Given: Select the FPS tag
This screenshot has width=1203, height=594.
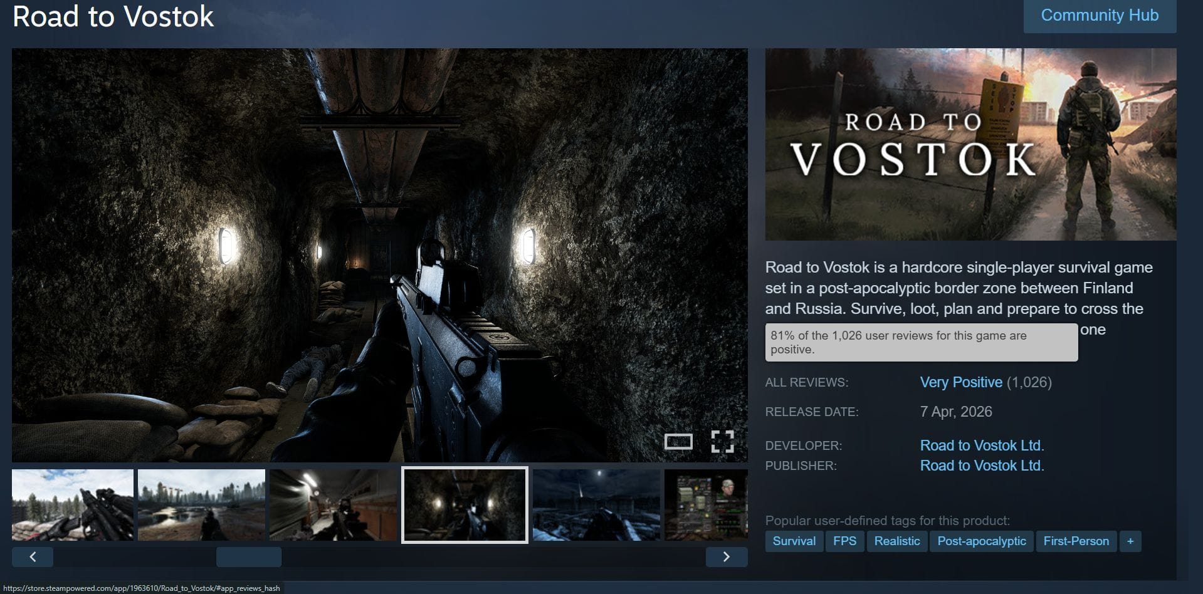Looking at the screenshot, I should (844, 541).
